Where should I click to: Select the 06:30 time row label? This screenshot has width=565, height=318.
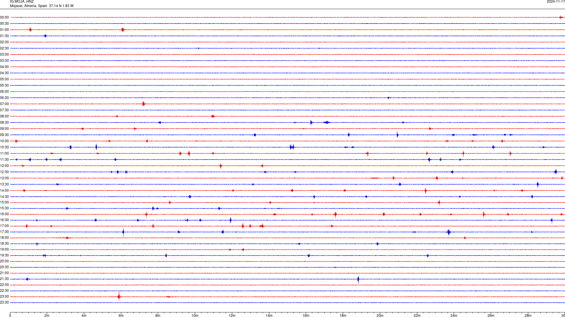coord(4,98)
